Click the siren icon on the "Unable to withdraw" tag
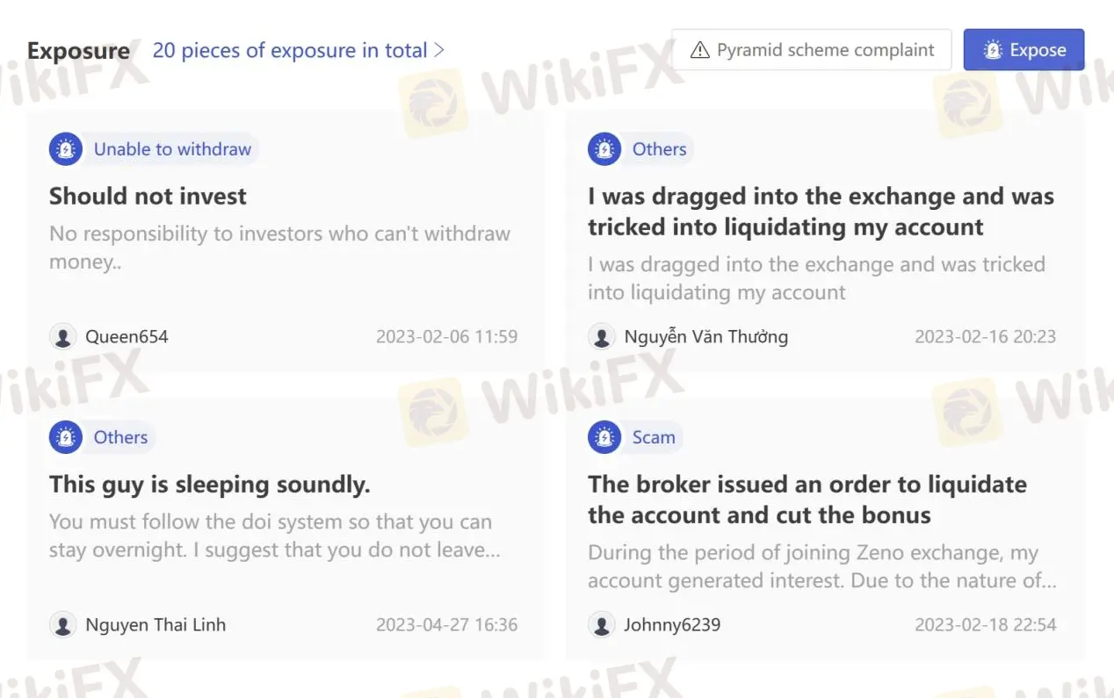1114x698 pixels. [x=65, y=148]
